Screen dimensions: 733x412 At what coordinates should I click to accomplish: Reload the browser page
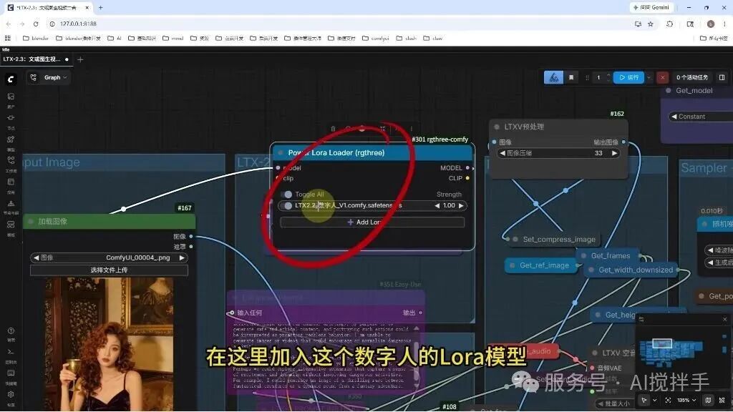point(36,24)
